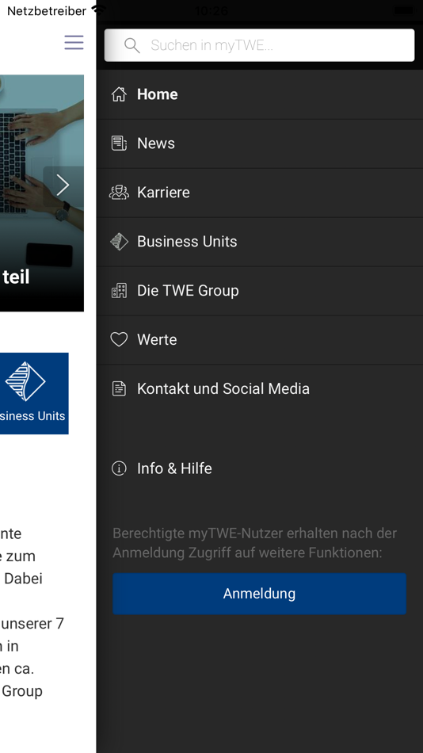Open the Werte menu entry
Viewport: 423px width, 753px height.
[x=259, y=339]
